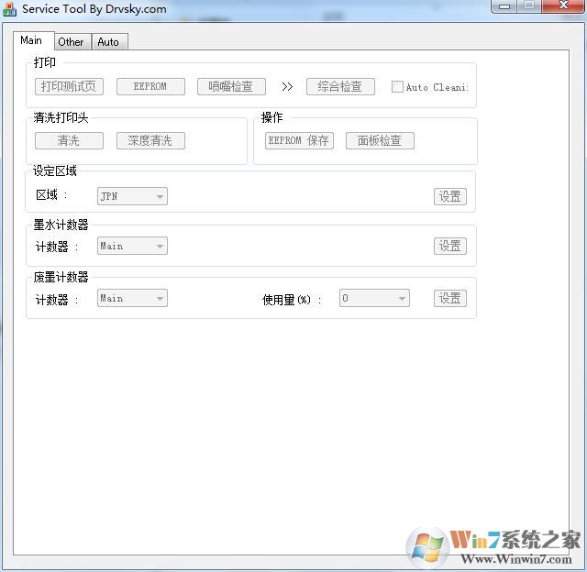Click the 喷嘴检查 button
587x572 pixels.
(x=231, y=87)
